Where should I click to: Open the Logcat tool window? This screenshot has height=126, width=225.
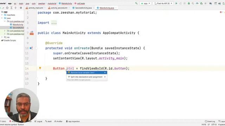click(x=38, y=121)
